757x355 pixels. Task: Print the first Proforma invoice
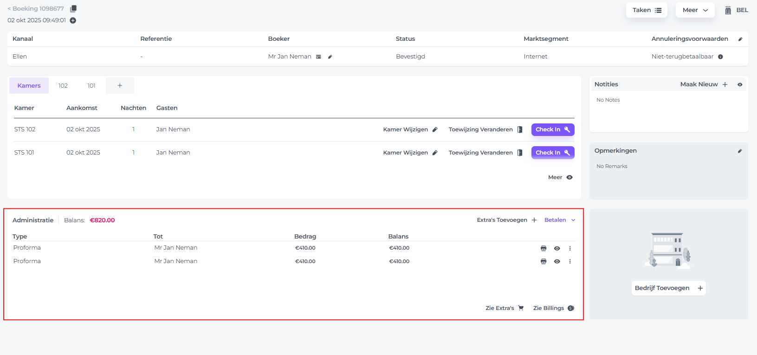click(543, 248)
